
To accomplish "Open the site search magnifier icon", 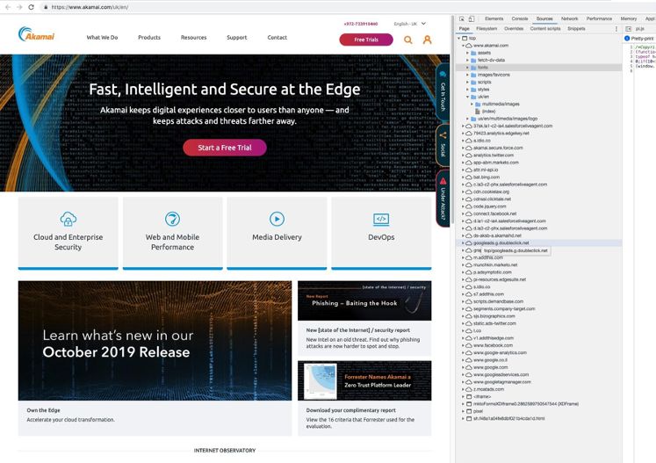I will pos(407,40).
